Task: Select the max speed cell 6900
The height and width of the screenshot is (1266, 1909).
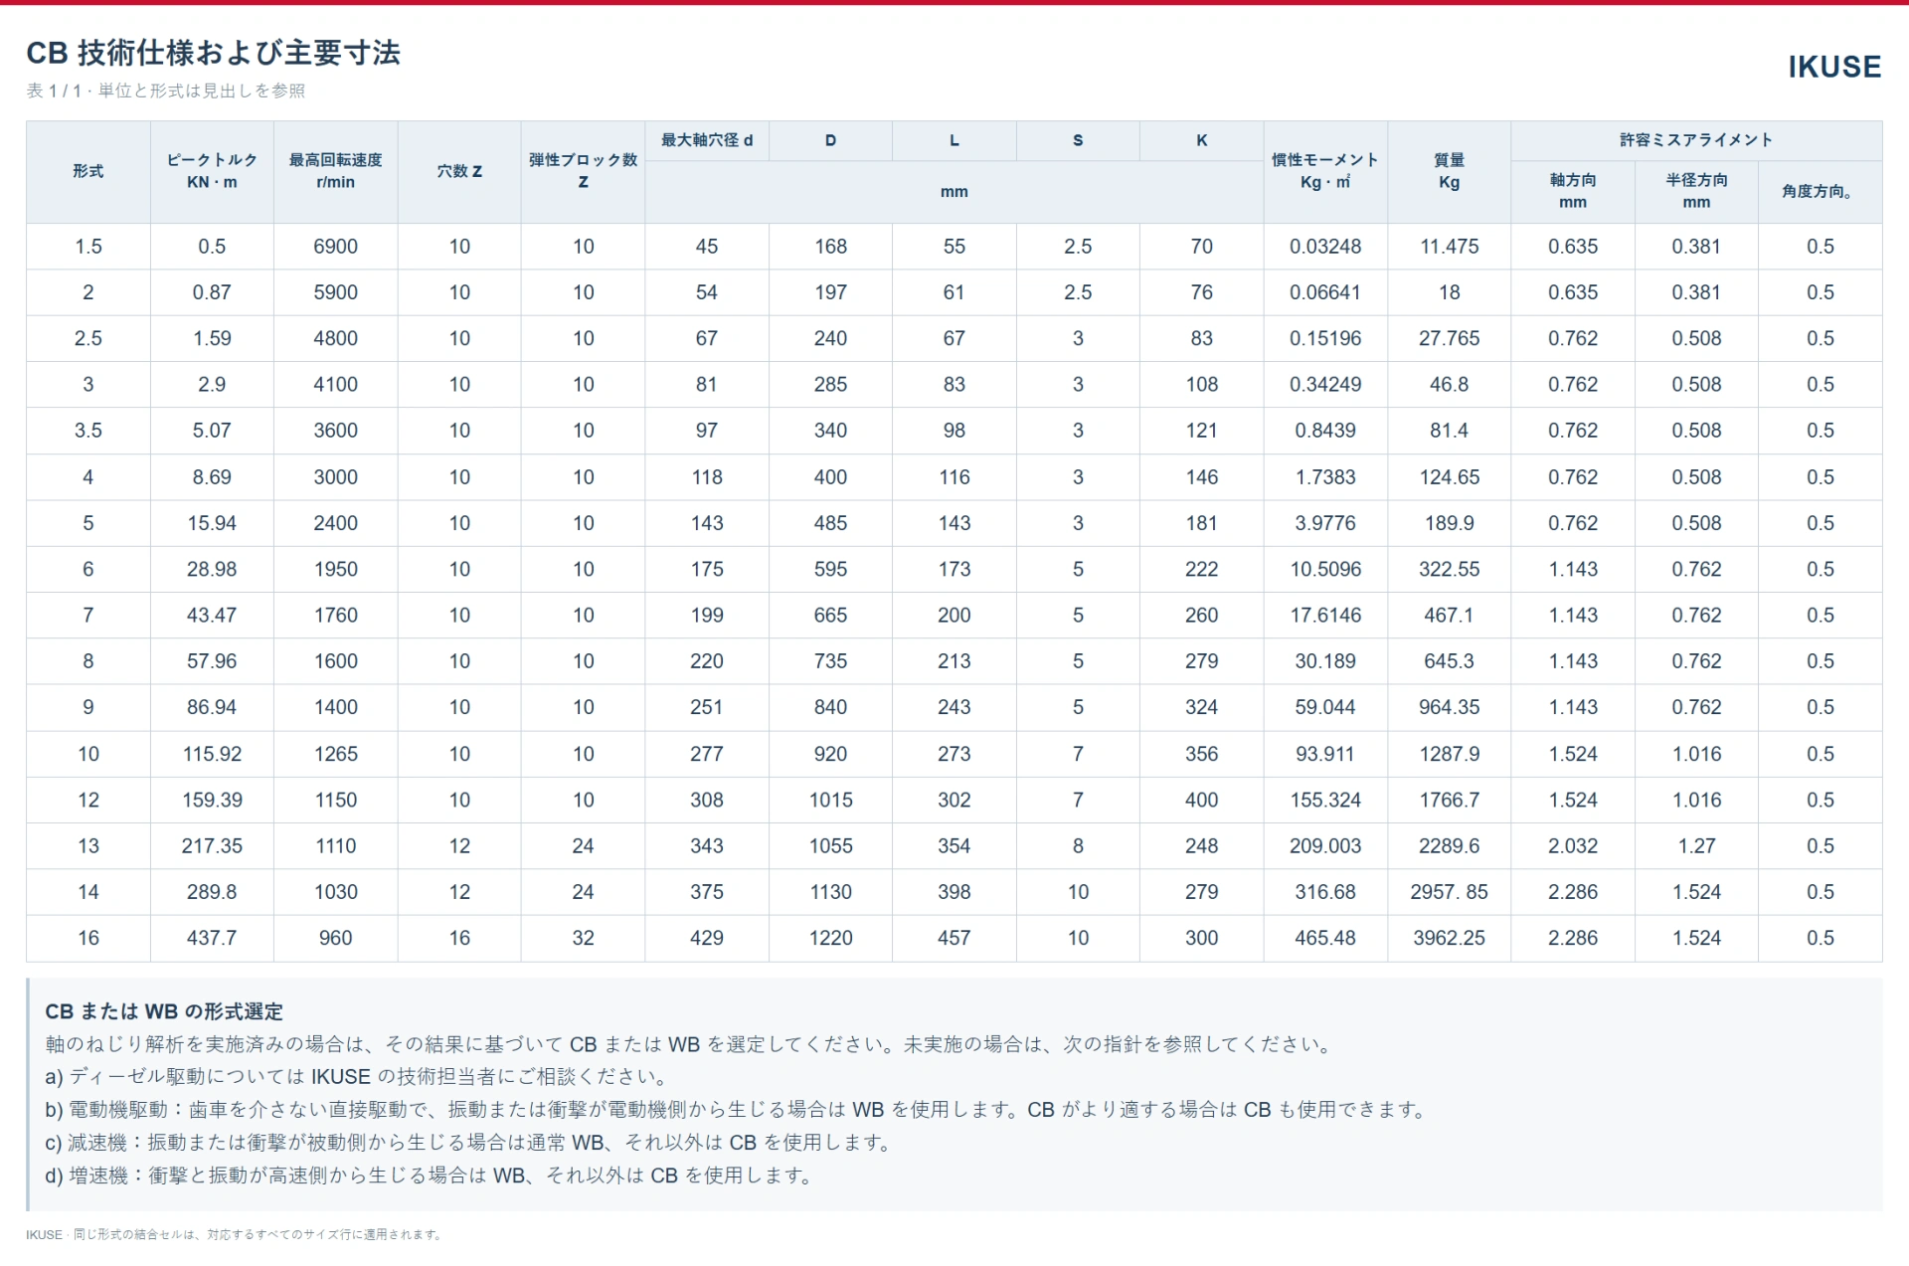Action: [x=336, y=247]
